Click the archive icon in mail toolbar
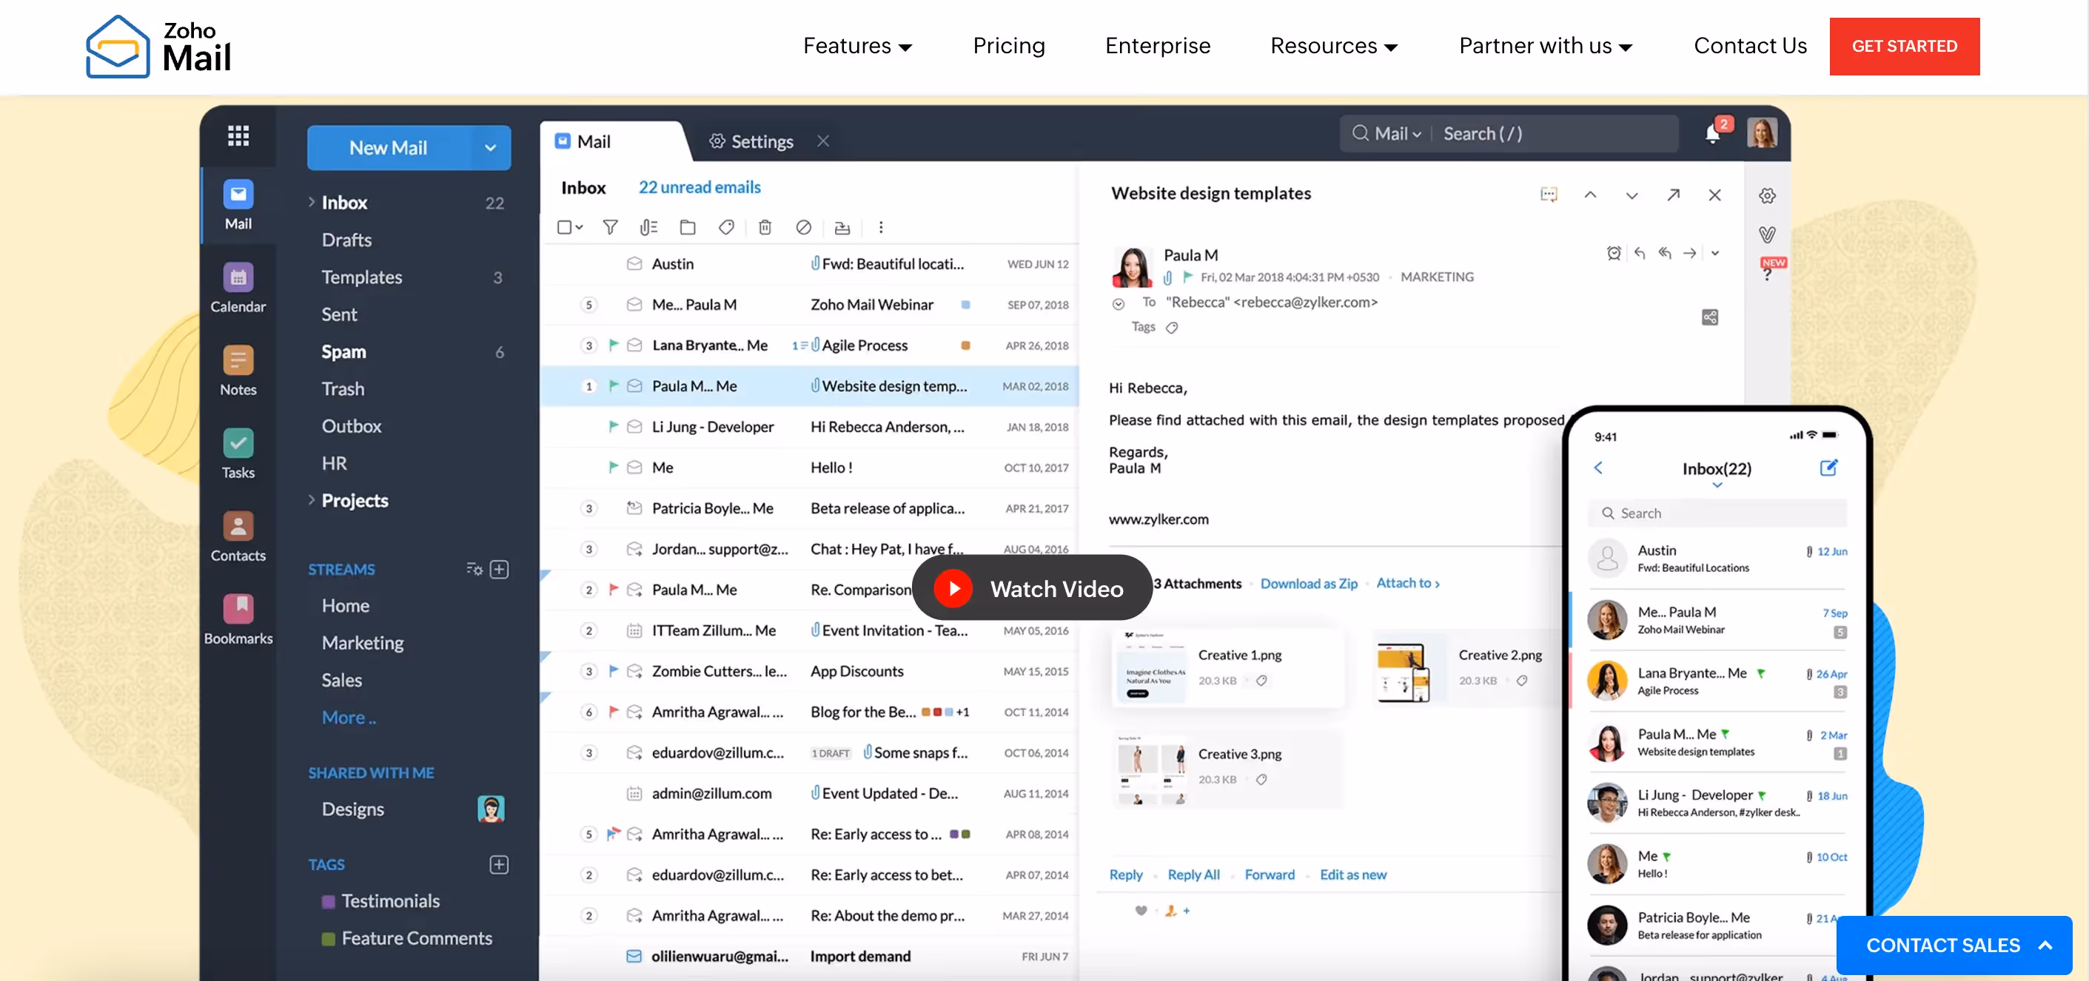The width and height of the screenshot is (2089, 981). tap(842, 228)
